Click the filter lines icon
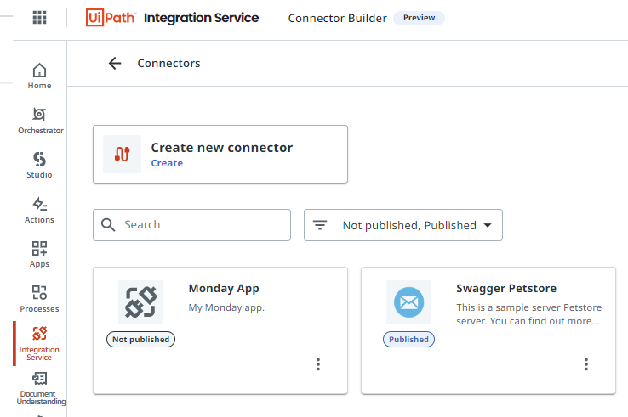Viewport: 628px width, 417px height. 320,225
